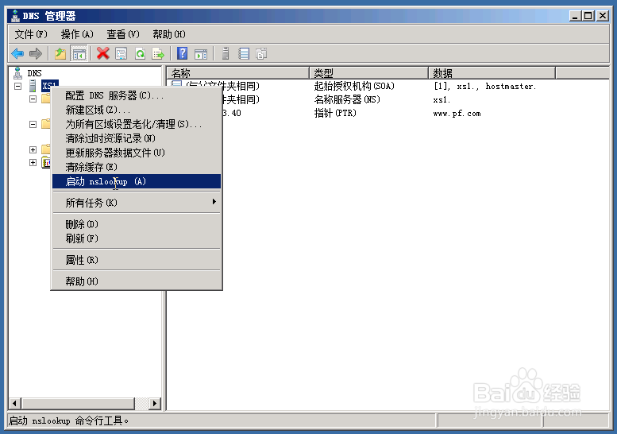Image resolution: width=617 pixels, height=434 pixels.
Task: Expand the third folder under XS1
Action: pyautogui.click(x=33, y=149)
